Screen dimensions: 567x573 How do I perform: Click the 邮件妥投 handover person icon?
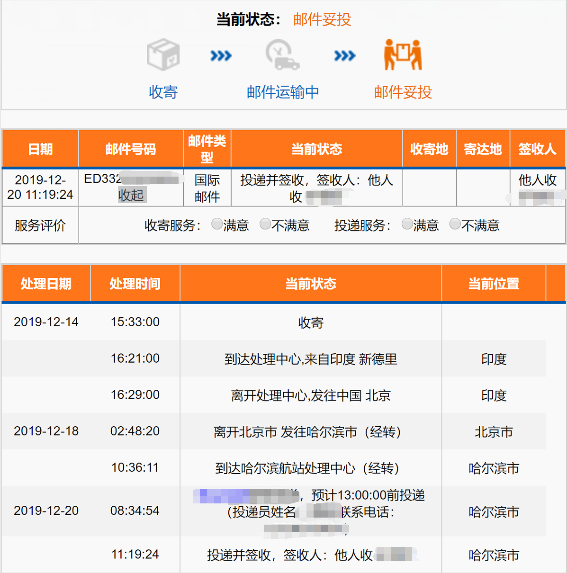[x=402, y=54]
